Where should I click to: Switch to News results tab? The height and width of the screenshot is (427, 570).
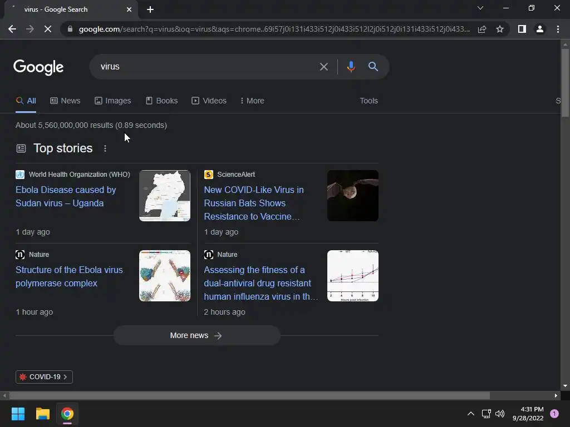pos(65,101)
